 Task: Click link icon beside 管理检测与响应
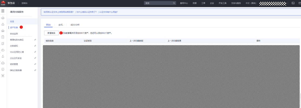tap(35, 40)
